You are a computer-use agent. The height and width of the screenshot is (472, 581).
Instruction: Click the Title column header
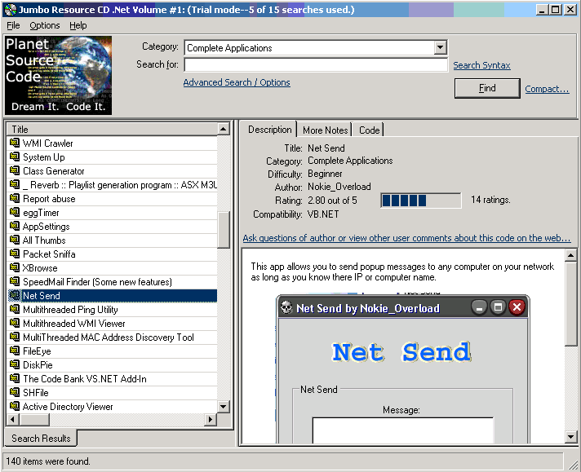tap(112, 129)
